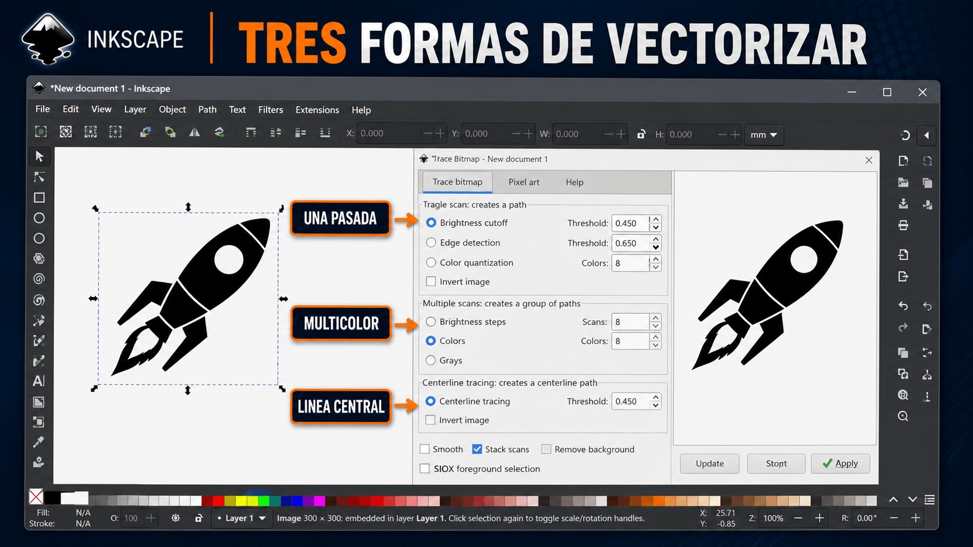Collapse right panel with triangle arrow

(926, 135)
